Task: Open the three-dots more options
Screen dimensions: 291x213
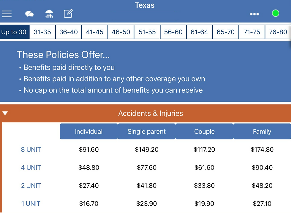Action: (254, 14)
